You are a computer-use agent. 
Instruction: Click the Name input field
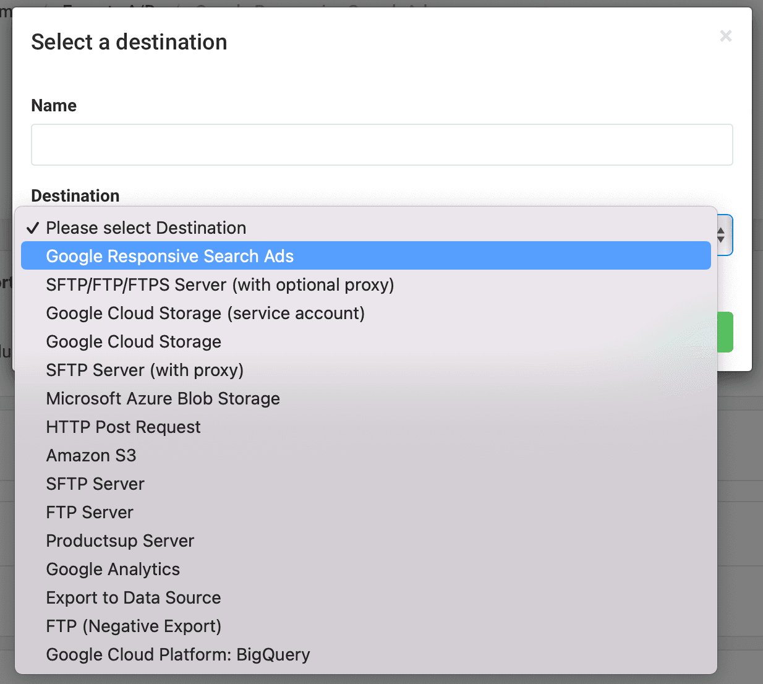[x=381, y=145]
